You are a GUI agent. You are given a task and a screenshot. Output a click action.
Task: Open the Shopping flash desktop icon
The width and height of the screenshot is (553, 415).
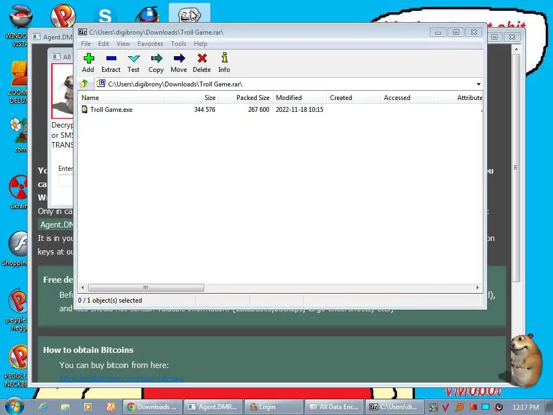click(16, 249)
